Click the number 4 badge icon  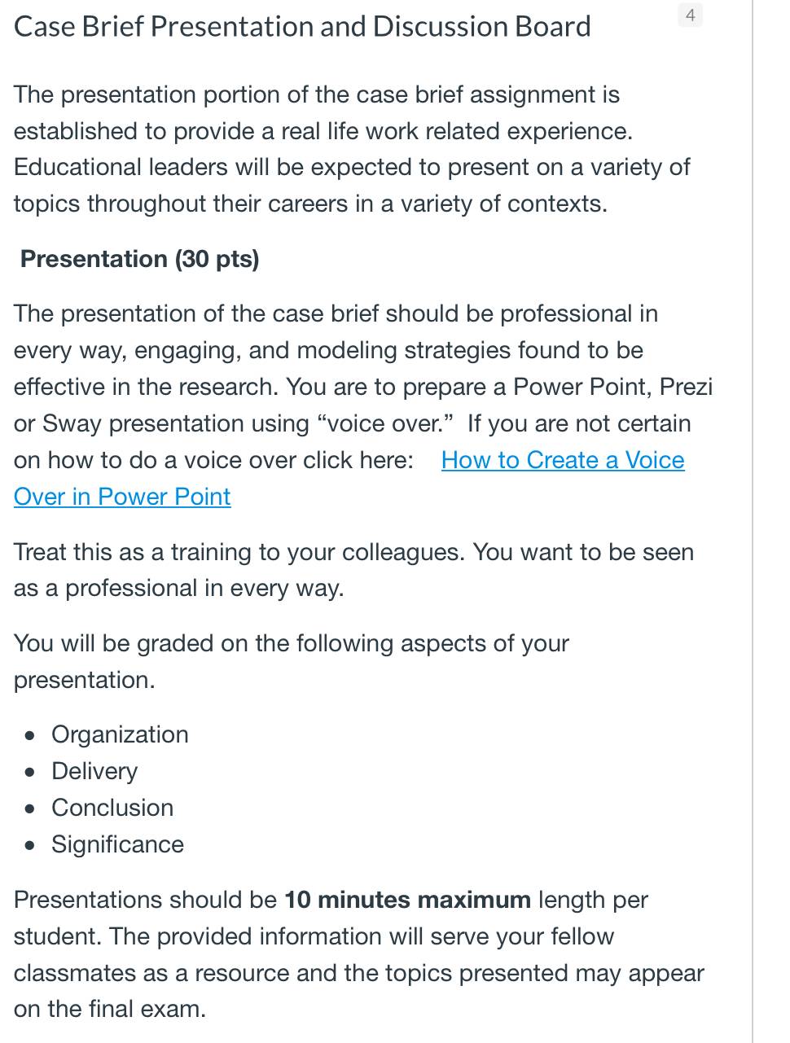(x=690, y=15)
